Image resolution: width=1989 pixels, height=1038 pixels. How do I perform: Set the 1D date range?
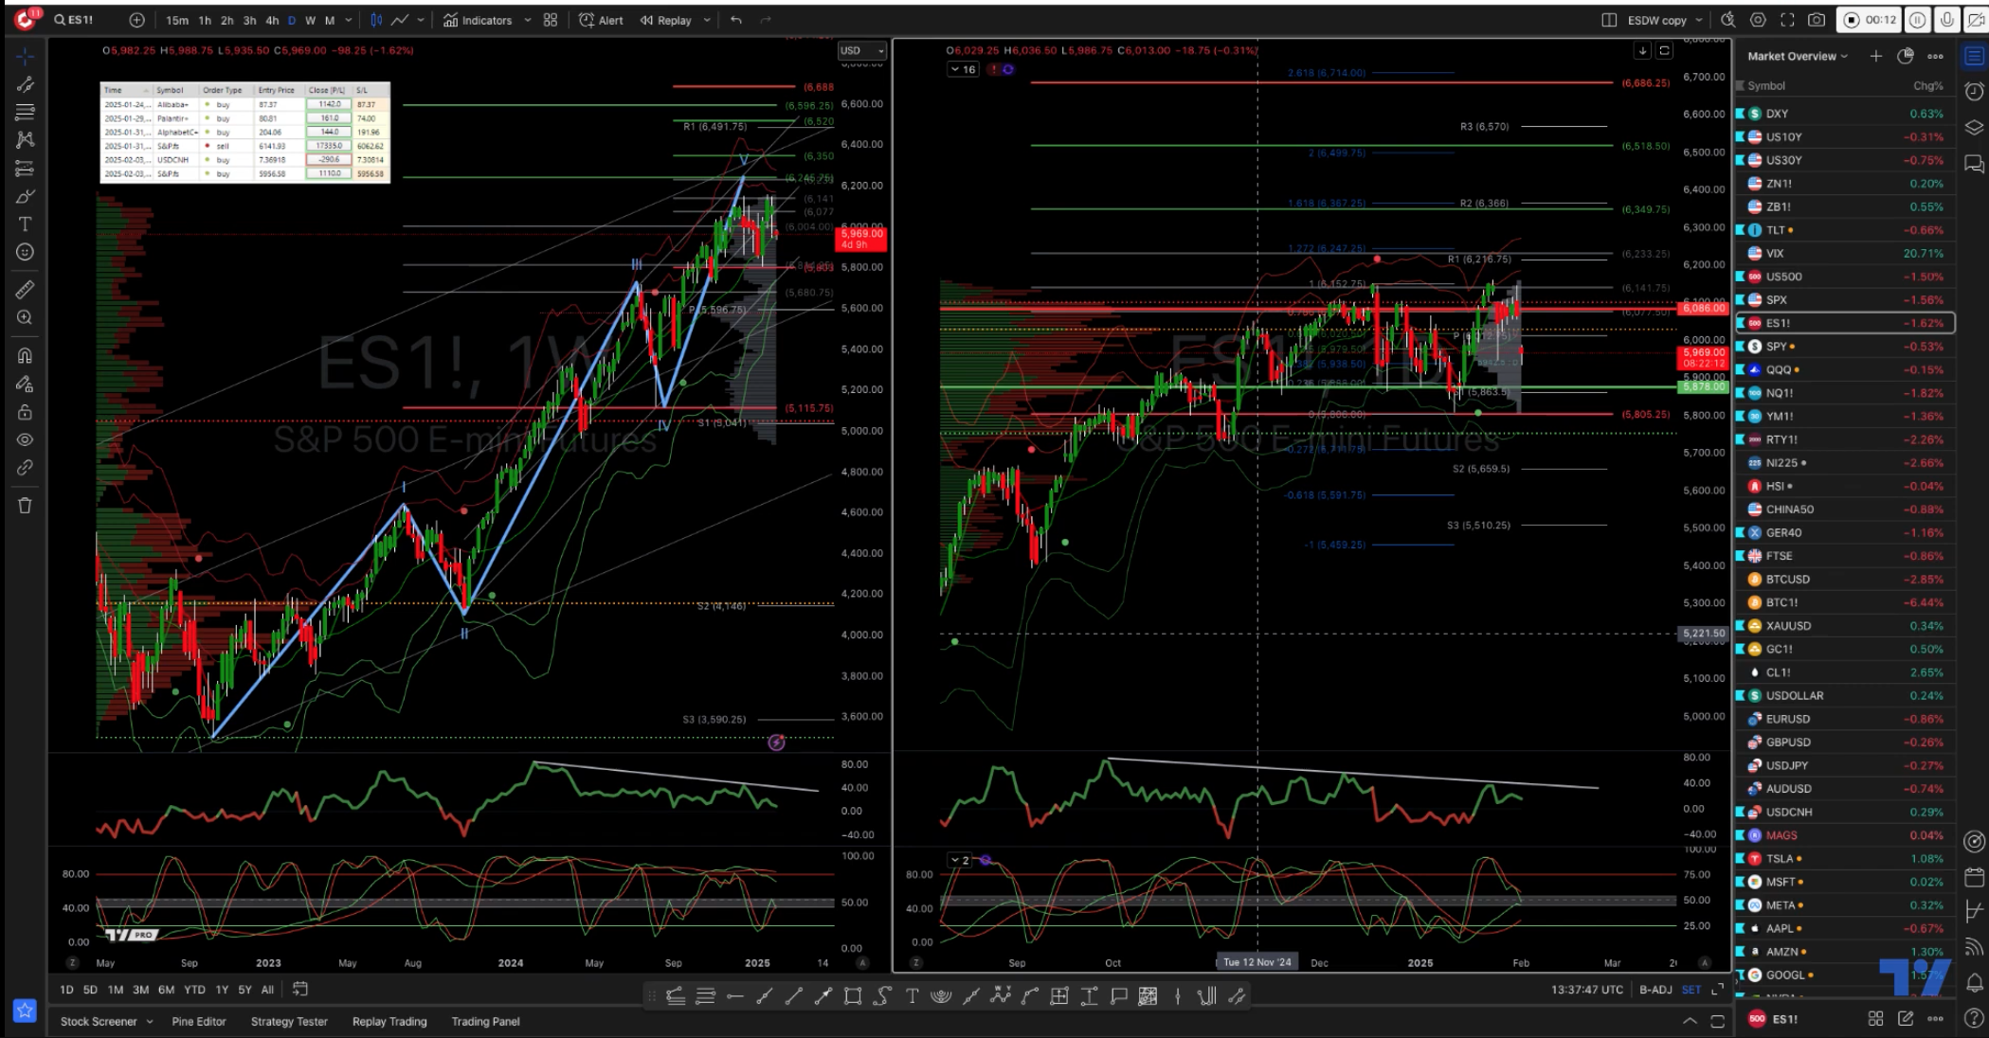(66, 989)
